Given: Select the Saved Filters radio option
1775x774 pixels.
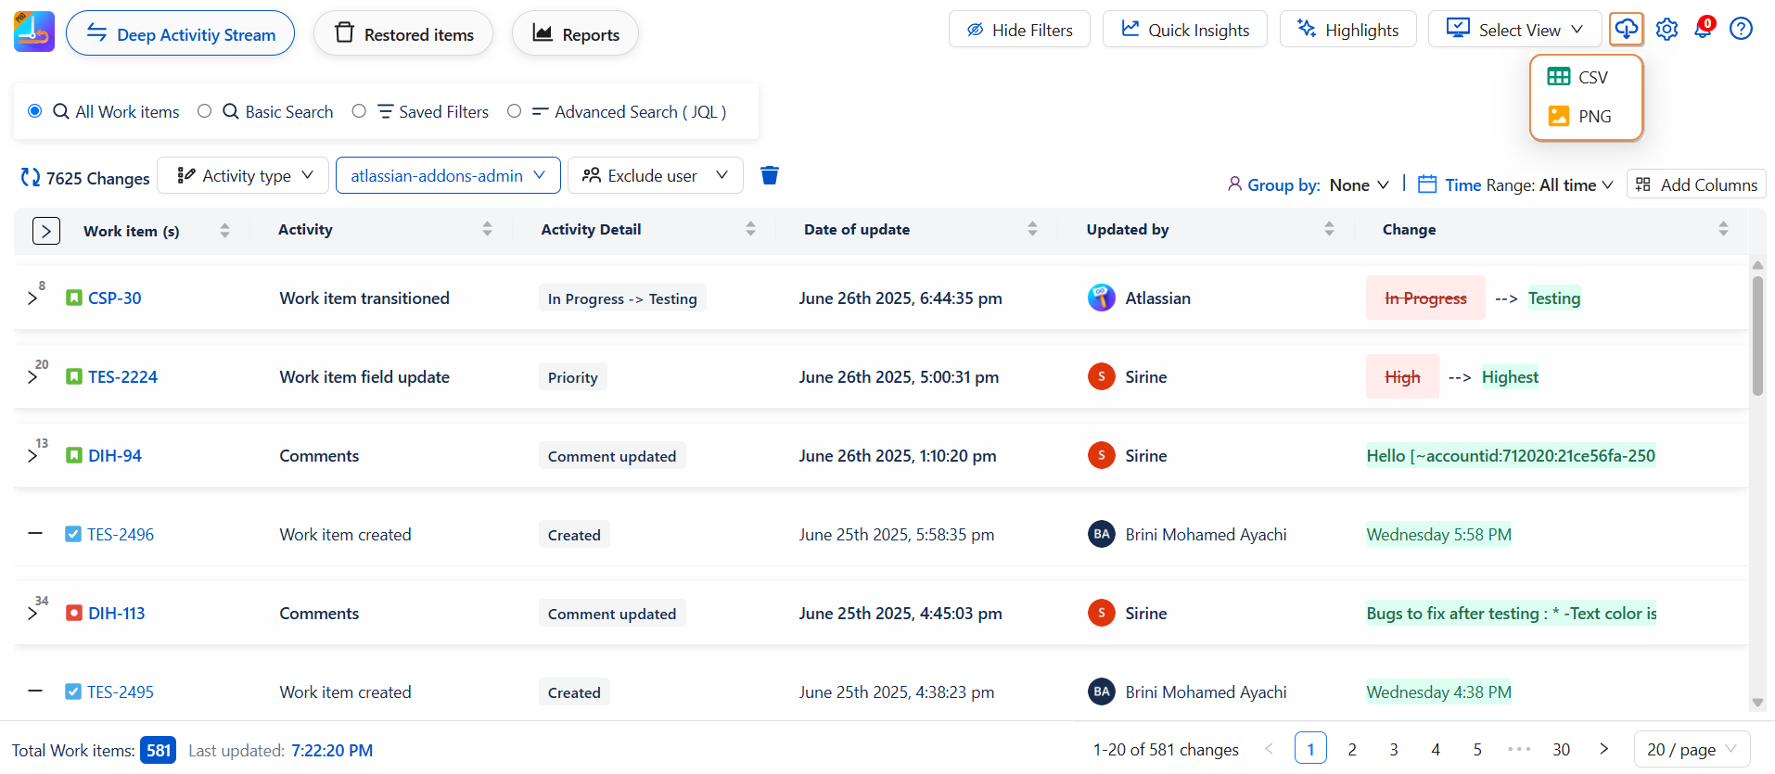Looking at the screenshot, I should (x=359, y=111).
